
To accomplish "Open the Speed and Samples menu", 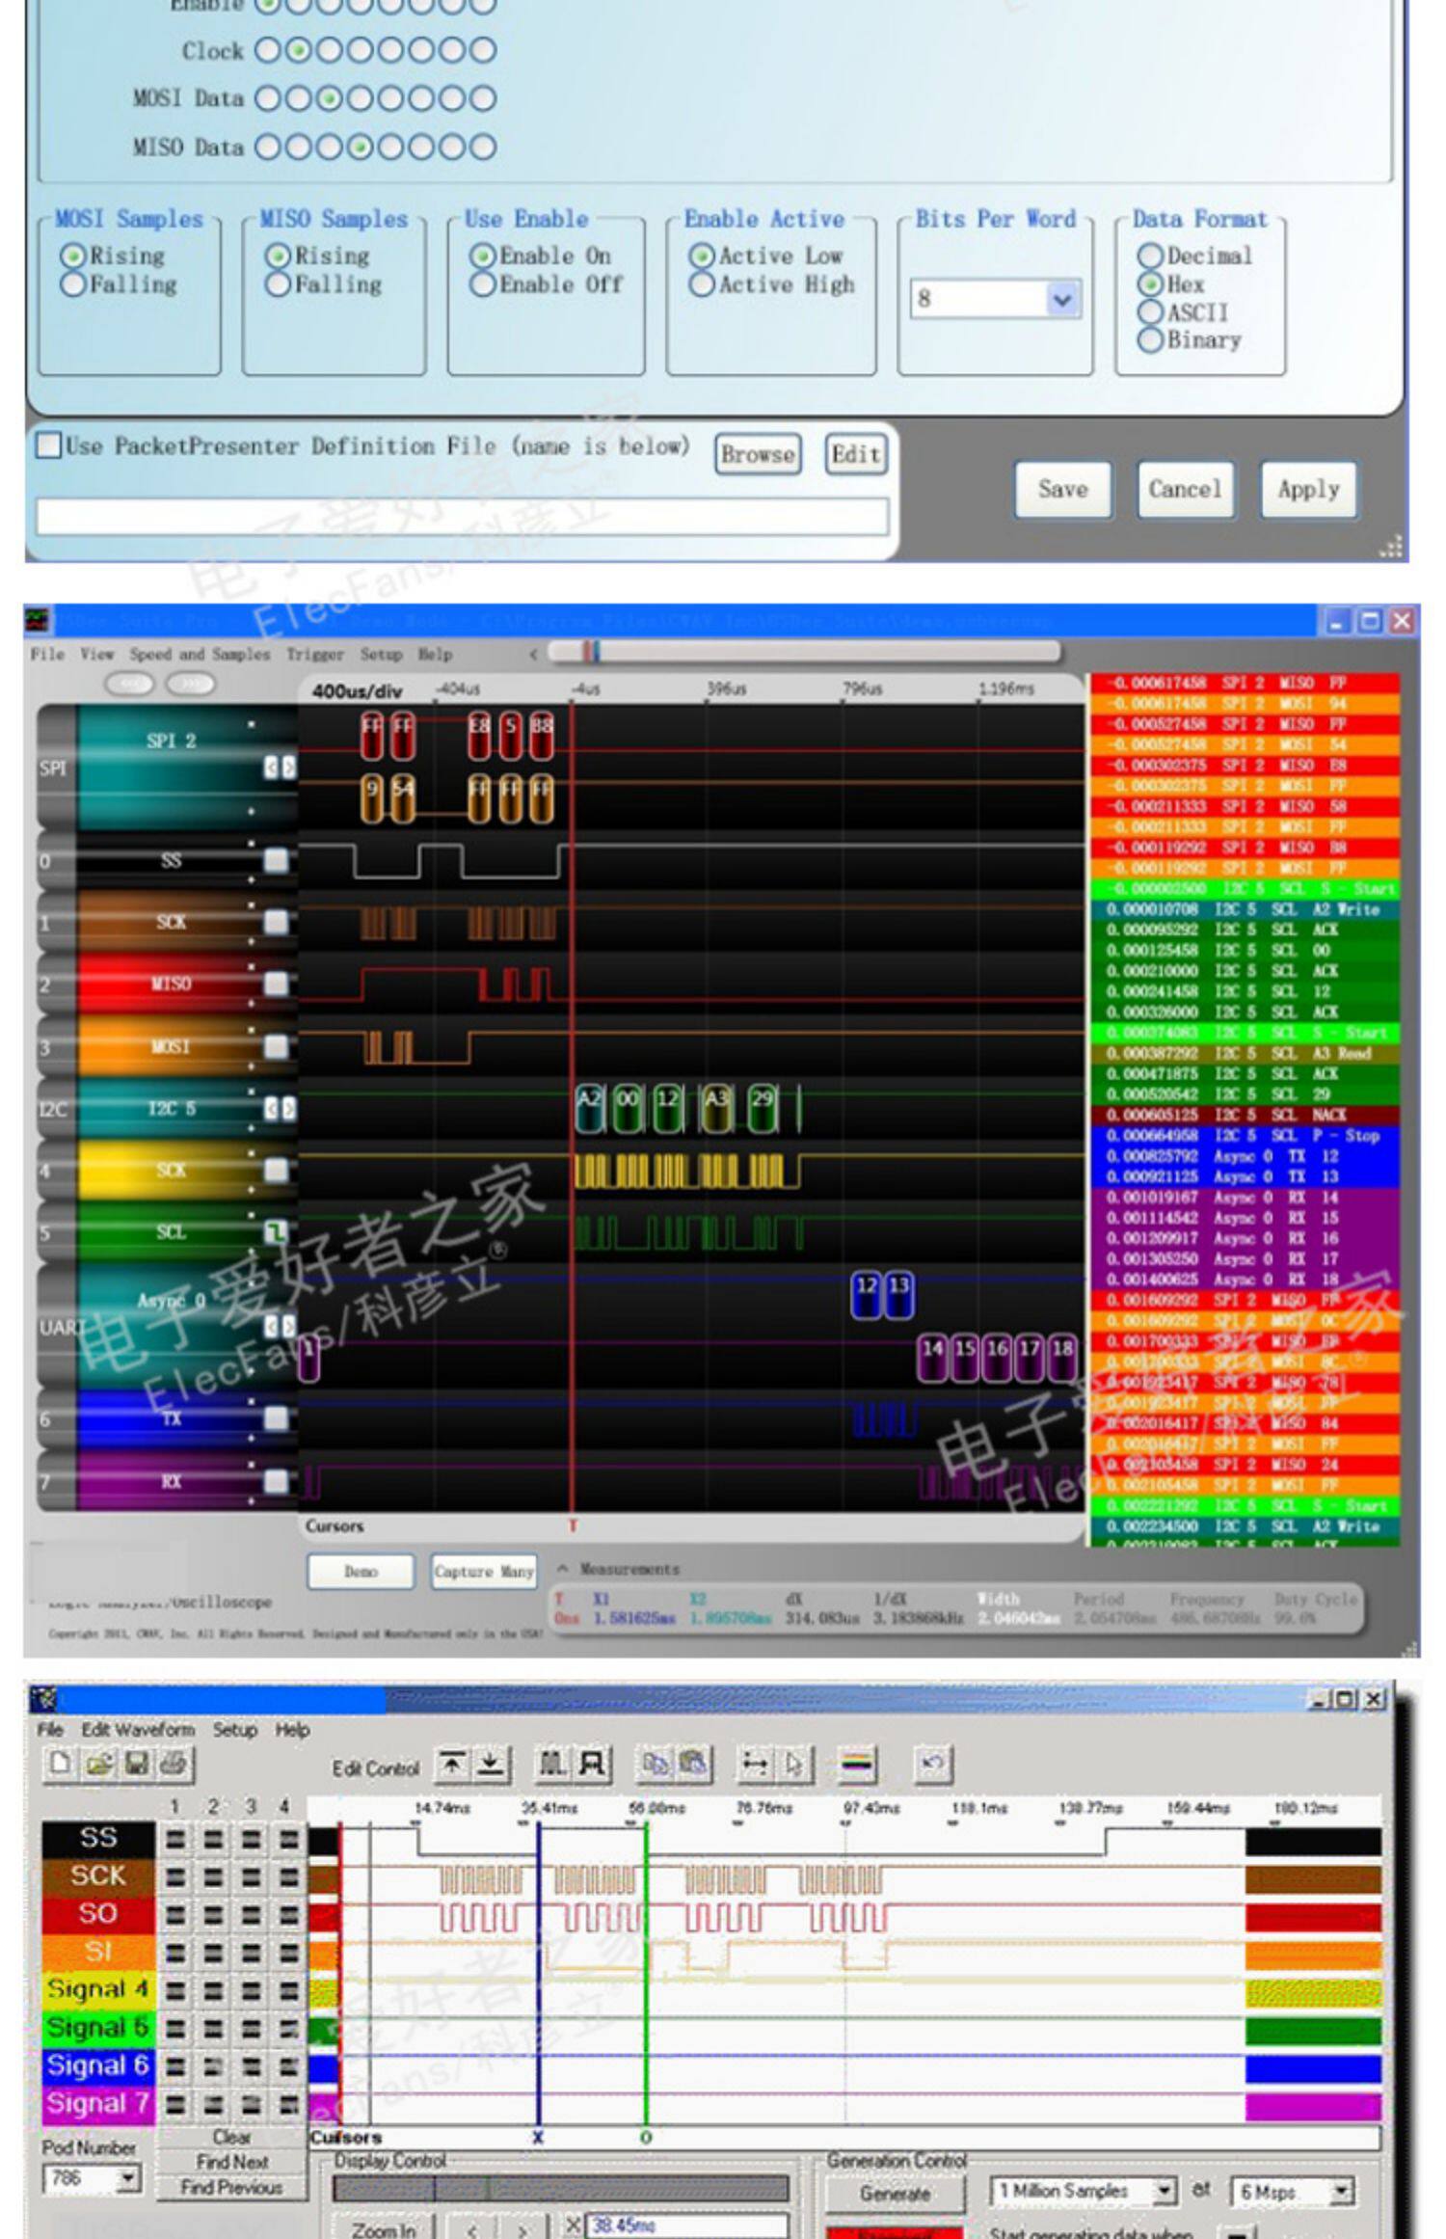I will [x=201, y=654].
